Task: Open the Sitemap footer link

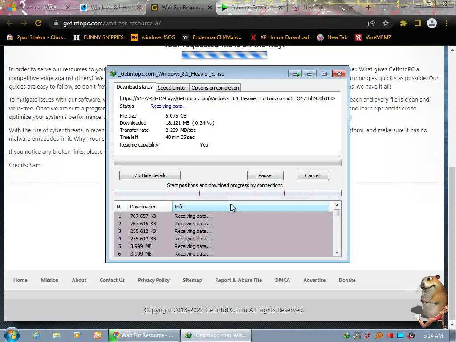Action: tap(192, 280)
